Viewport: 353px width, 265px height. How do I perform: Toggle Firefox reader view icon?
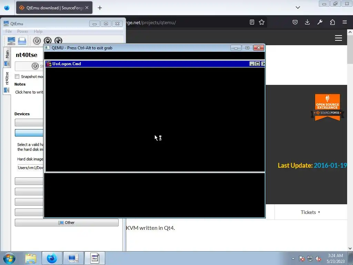(252, 22)
